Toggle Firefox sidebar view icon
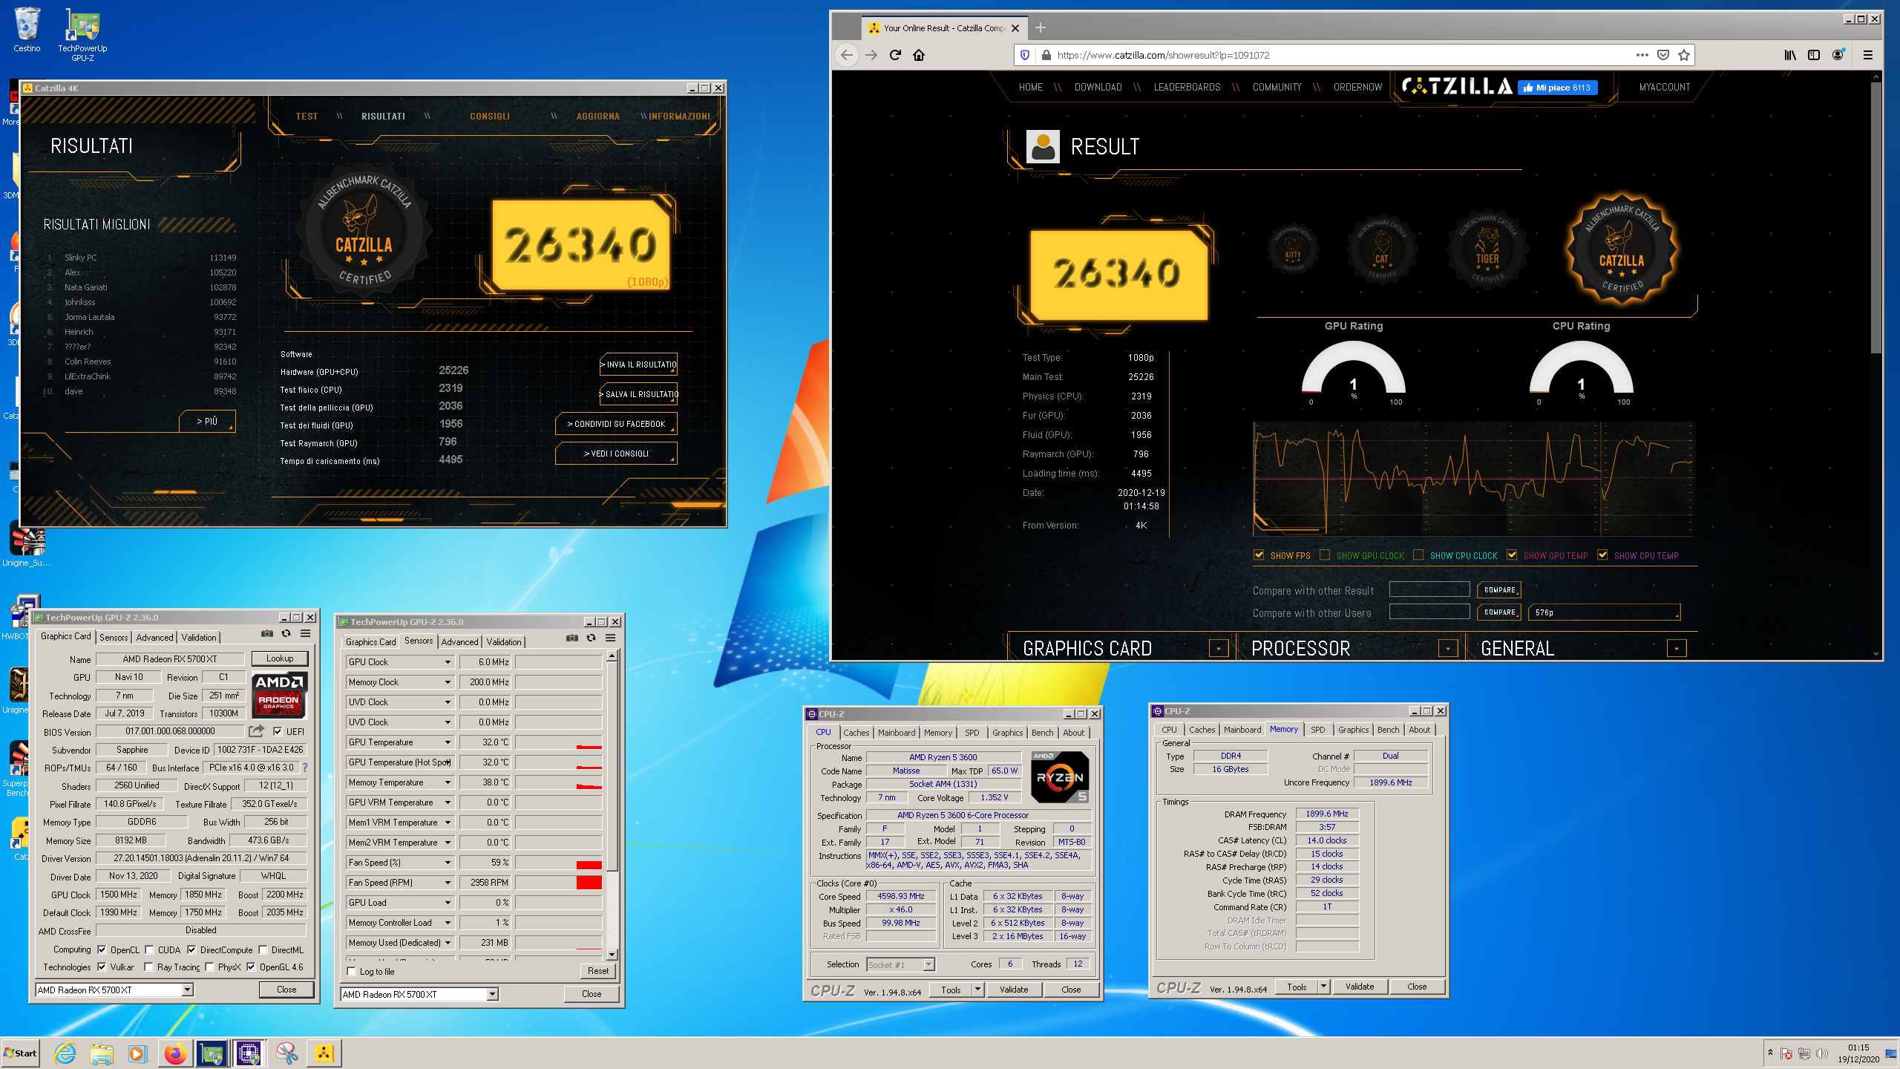The width and height of the screenshot is (1900, 1069). [x=1814, y=55]
